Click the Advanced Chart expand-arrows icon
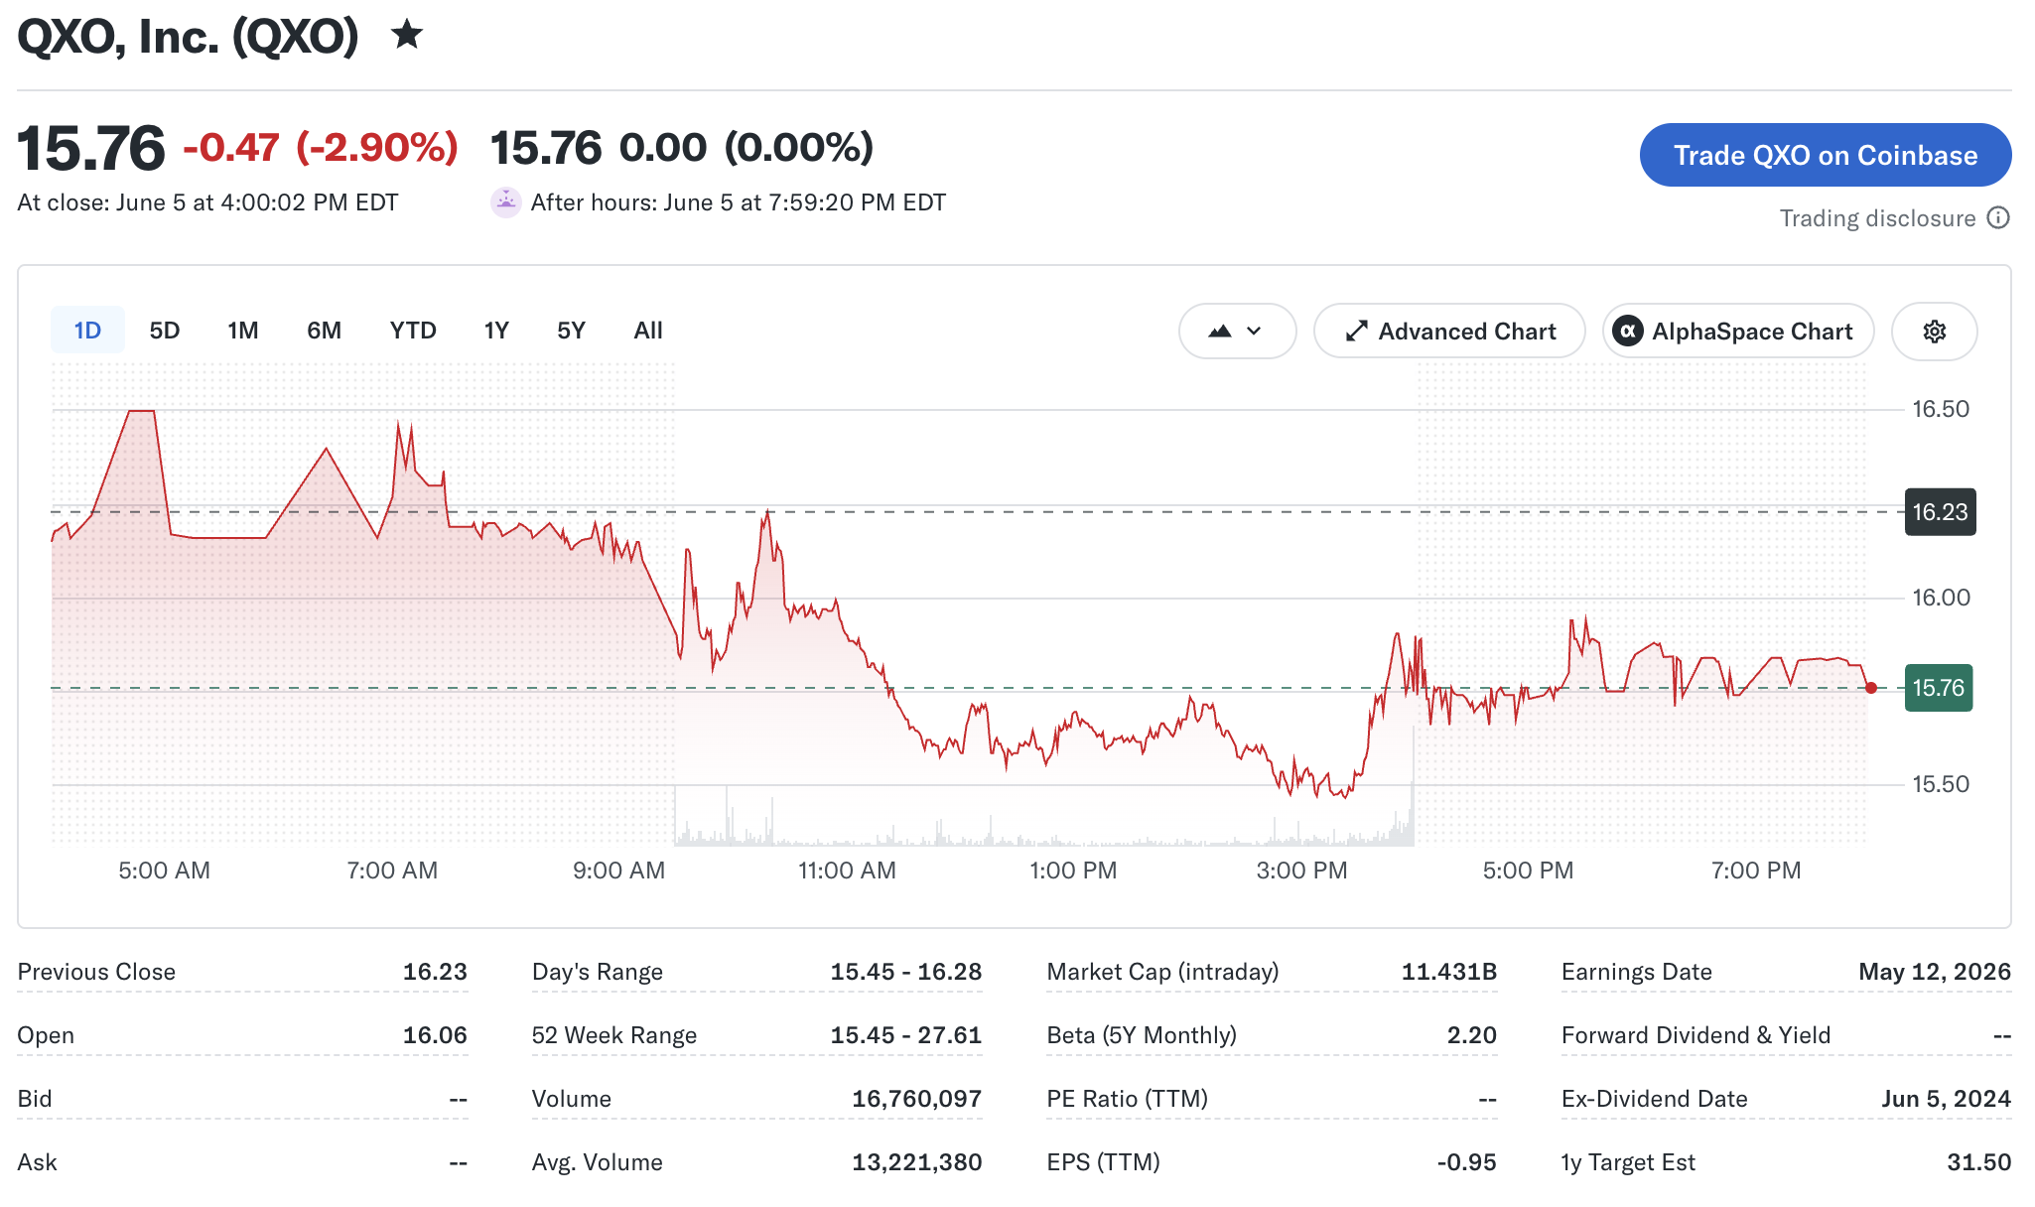The height and width of the screenshot is (1207, 2035). (x=1356, y=332)
